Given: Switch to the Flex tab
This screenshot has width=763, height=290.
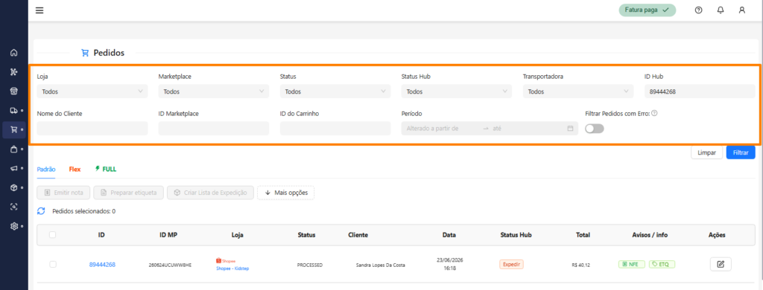Looking at the screenshot, I should pos(75,169).
